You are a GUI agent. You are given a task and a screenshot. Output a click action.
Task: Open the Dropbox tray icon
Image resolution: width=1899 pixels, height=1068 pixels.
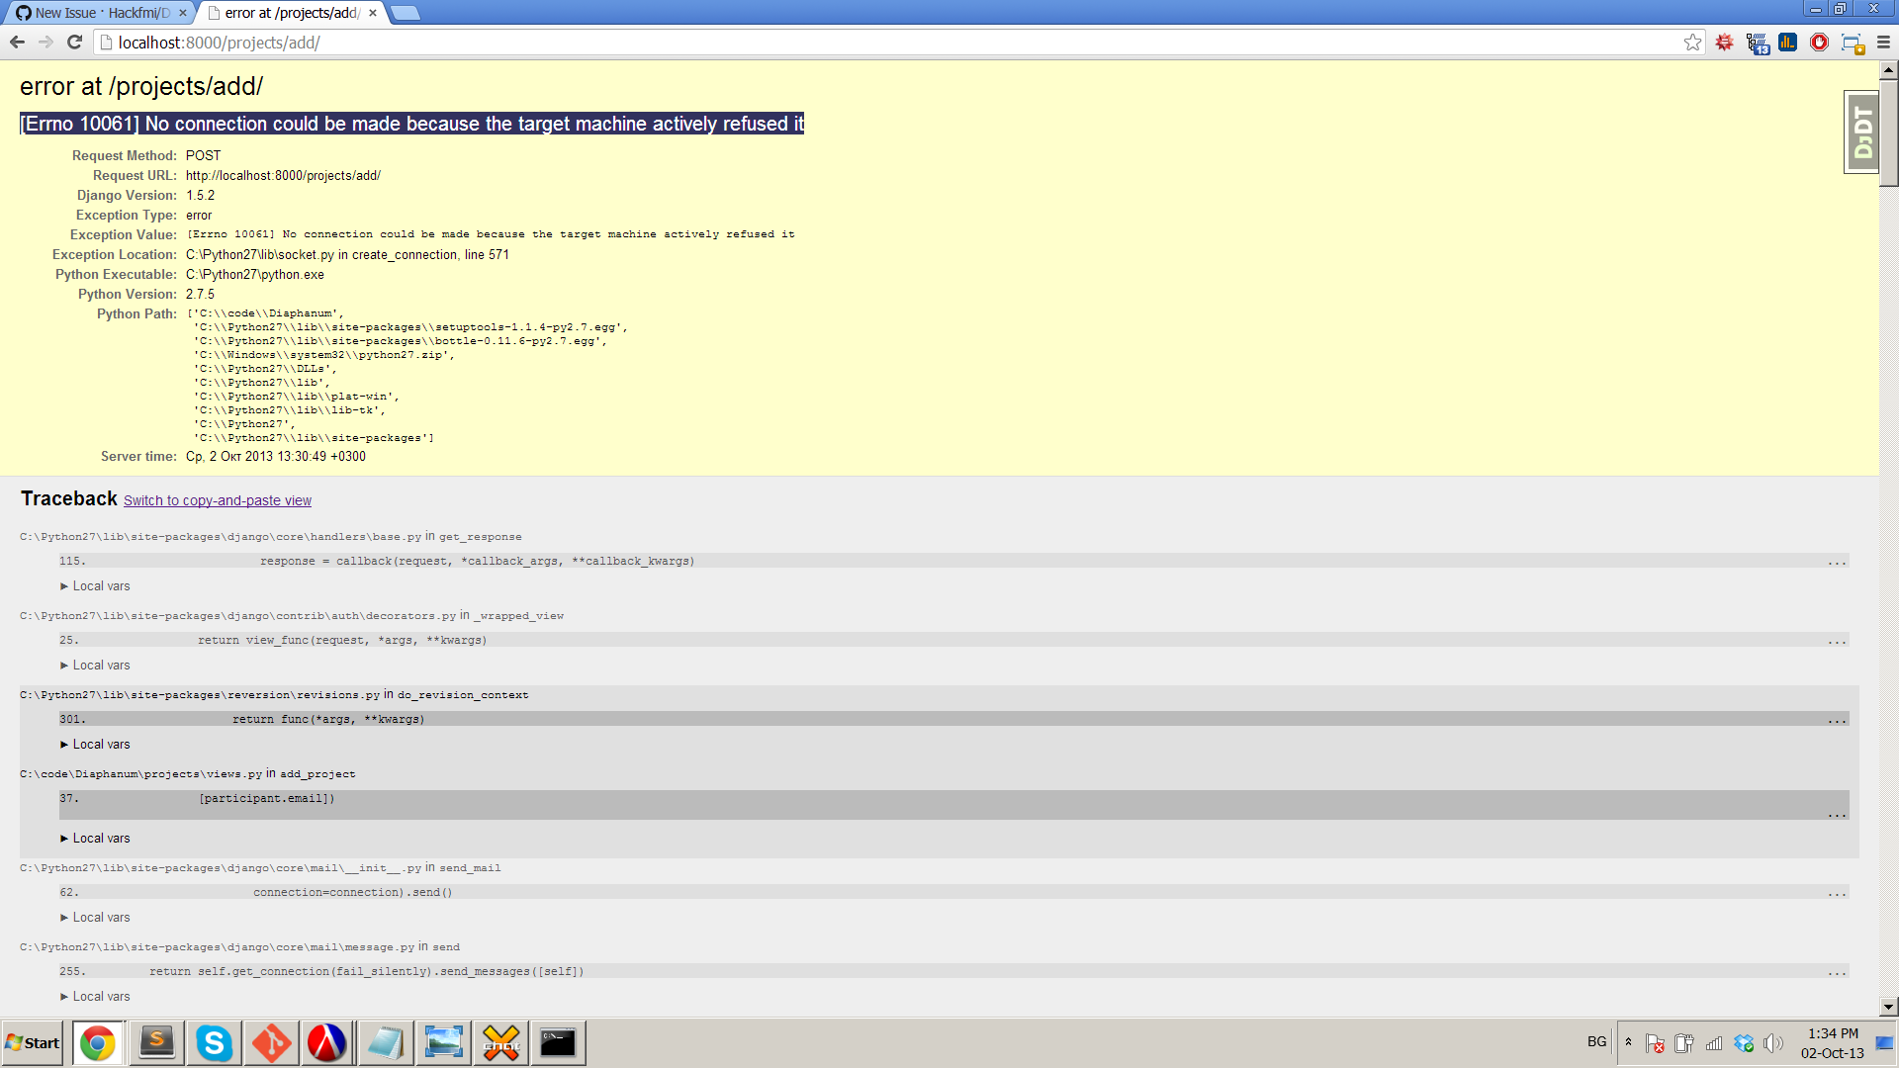pyautogui.click(x=1744, y=1043)
